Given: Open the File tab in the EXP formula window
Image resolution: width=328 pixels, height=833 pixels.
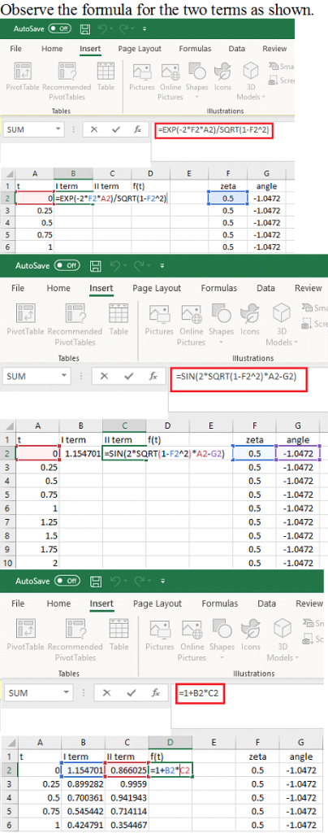Looking at the screenshot, I should point(16,48).
